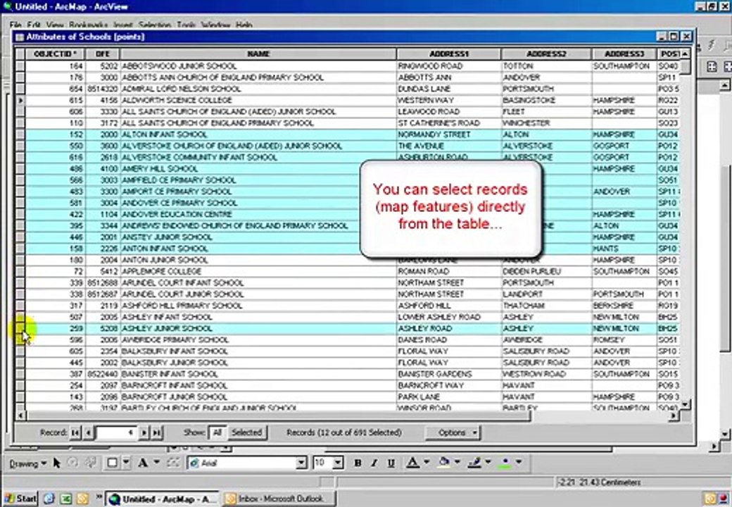Image resolution: width=732 pixels, height=507 pixels.
Task: Toggle bold formatting
Action: point(358,463)
